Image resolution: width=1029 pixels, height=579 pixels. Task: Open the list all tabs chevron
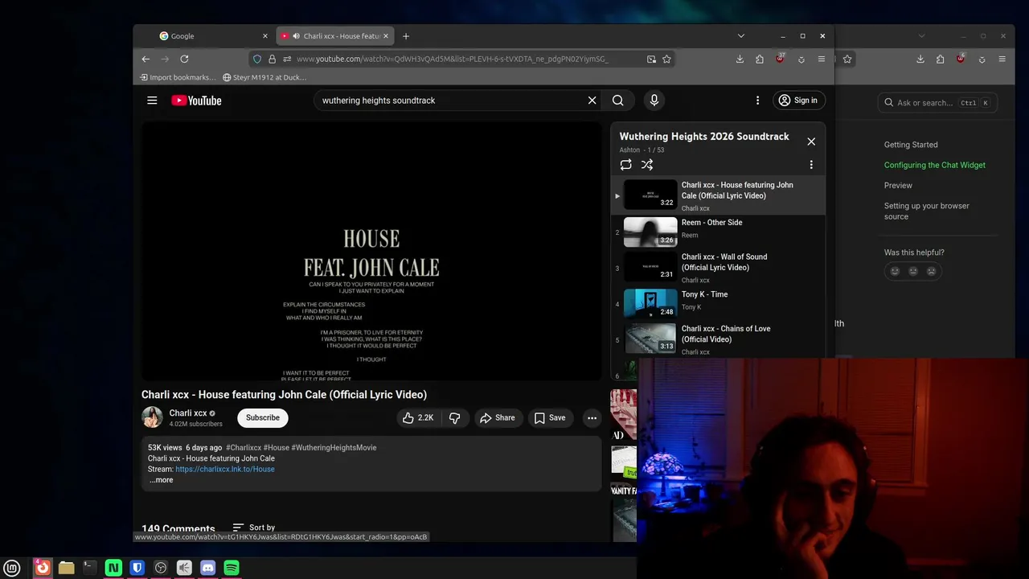741,35
